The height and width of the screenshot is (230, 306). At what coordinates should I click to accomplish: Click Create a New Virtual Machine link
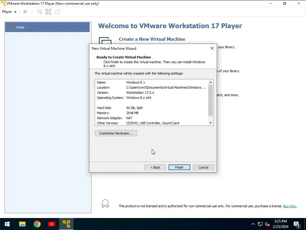tap(152, 39)
